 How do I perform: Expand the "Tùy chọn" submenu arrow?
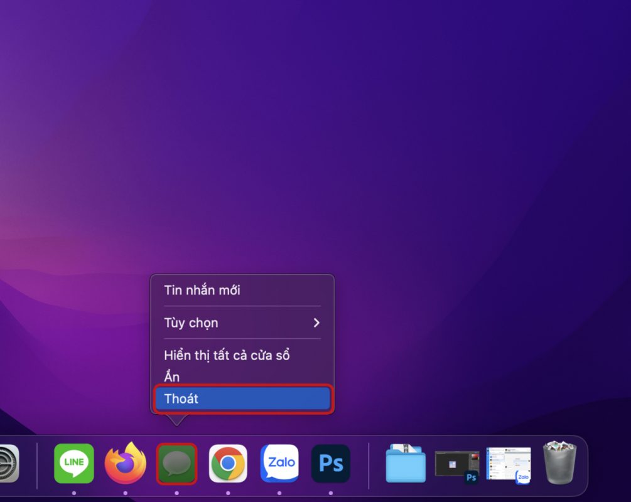316,323
